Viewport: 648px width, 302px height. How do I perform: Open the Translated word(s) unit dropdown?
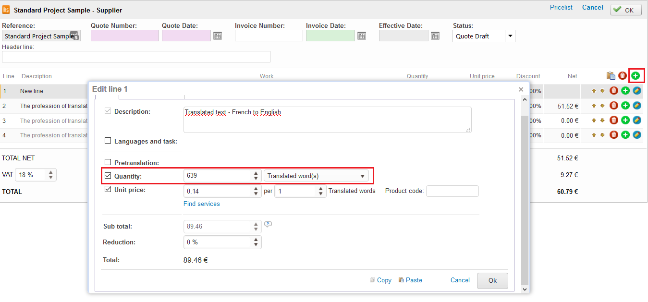click(x=316, y=176)
